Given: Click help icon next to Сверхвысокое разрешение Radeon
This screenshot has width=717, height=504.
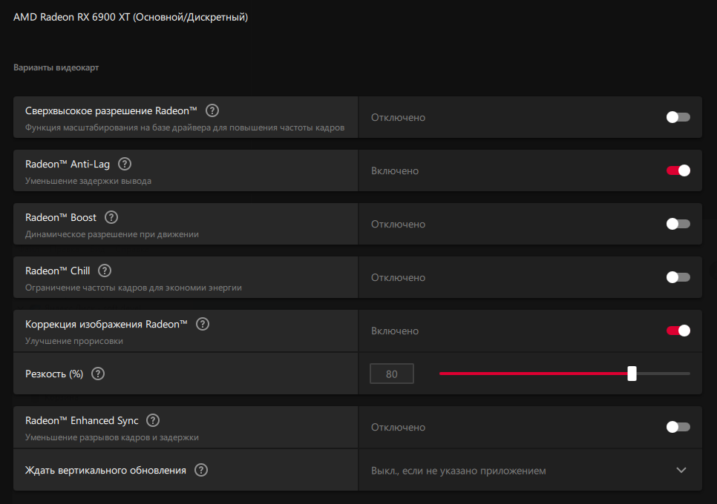Looking at the screenshot, I should click(x=212, y=110).
